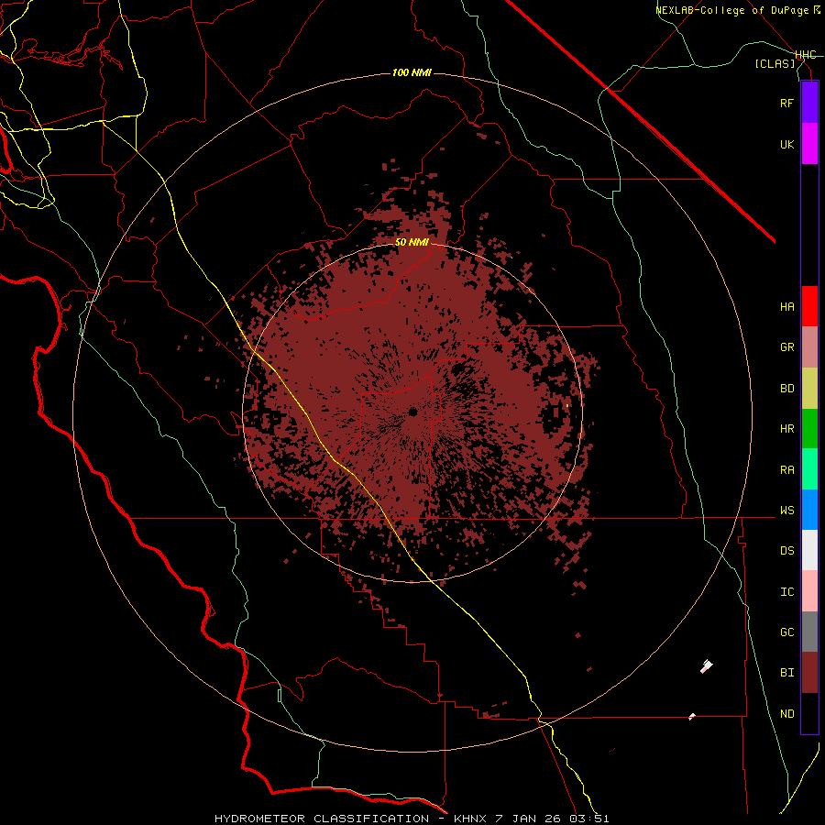This screenshot has height=825, width=825.
Task: Click the radar site center dot
Action: (413, 412)
